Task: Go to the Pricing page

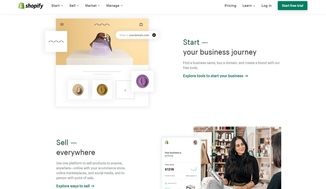Action: (x=230, y=6)
